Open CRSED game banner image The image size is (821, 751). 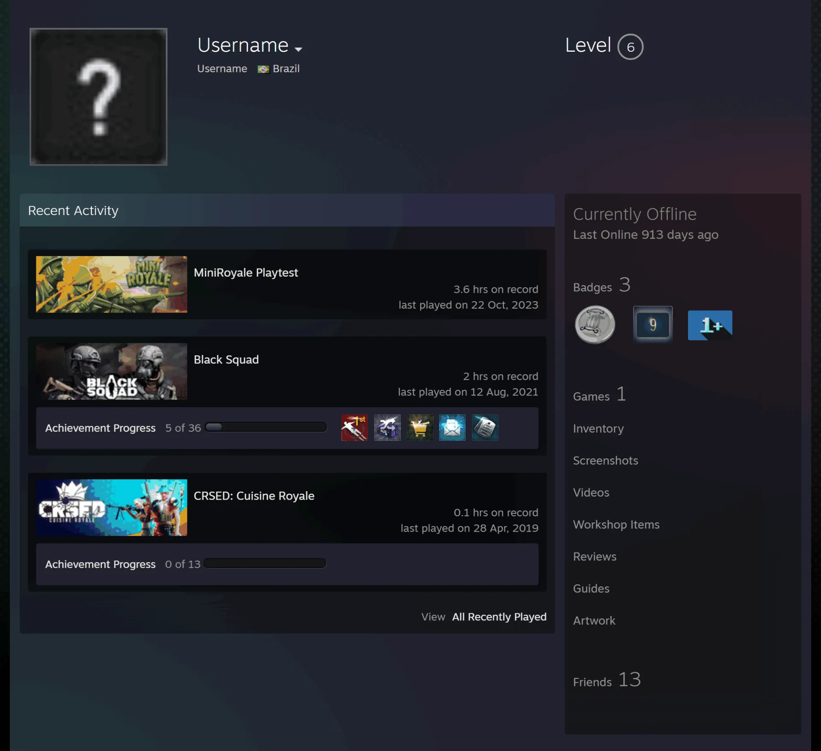112,507
